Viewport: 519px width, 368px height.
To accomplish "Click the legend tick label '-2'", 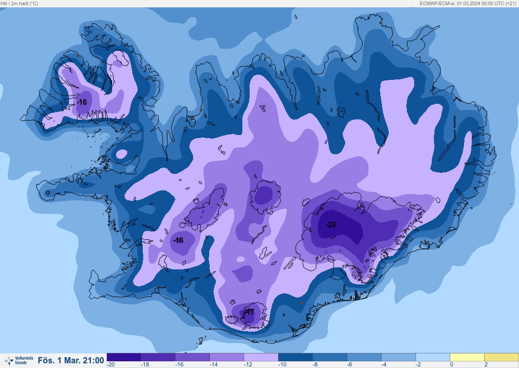I will click(x=418, y=365).
